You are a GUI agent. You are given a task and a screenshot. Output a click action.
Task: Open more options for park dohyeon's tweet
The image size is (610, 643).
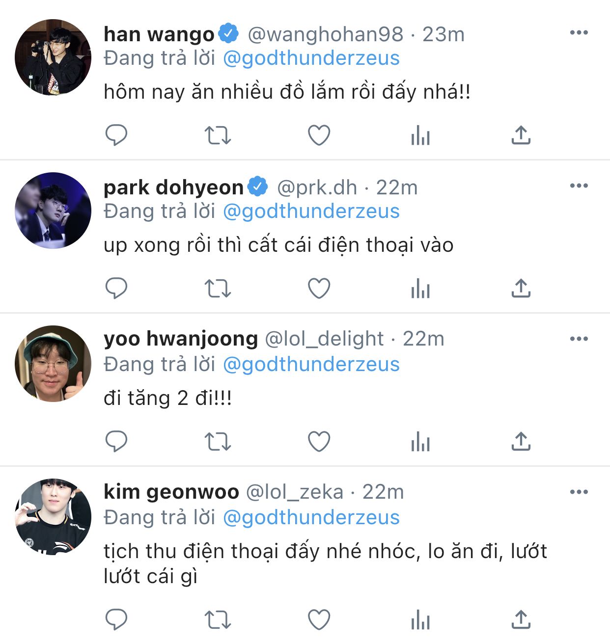(579, 186)
